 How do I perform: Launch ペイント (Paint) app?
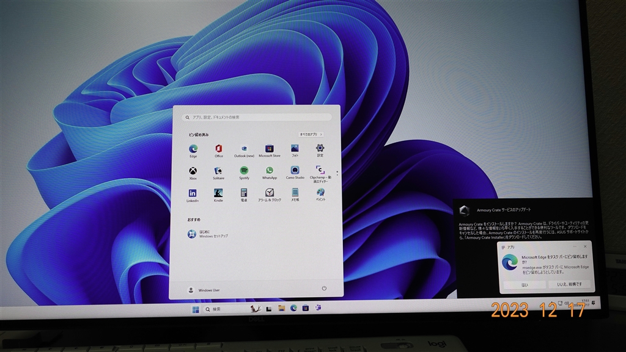320,195
